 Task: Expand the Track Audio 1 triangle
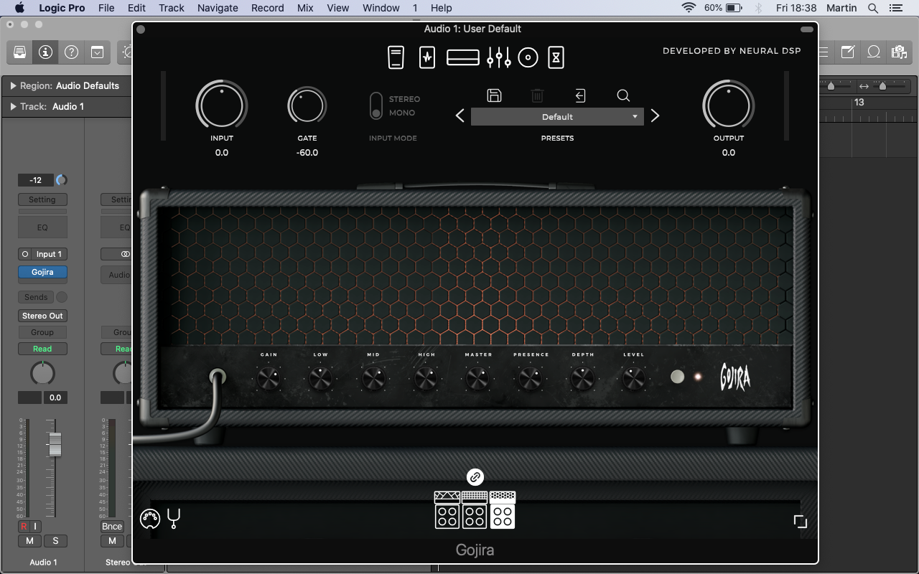coord(13,106)
